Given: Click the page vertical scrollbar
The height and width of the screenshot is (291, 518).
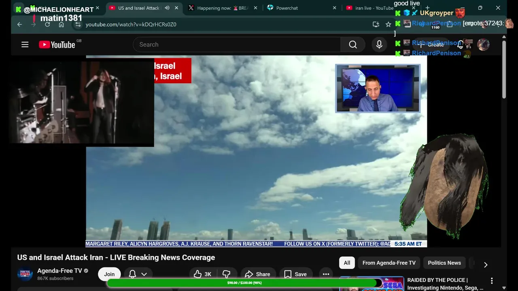Looking at the screenshot, I should pos(504,69).
